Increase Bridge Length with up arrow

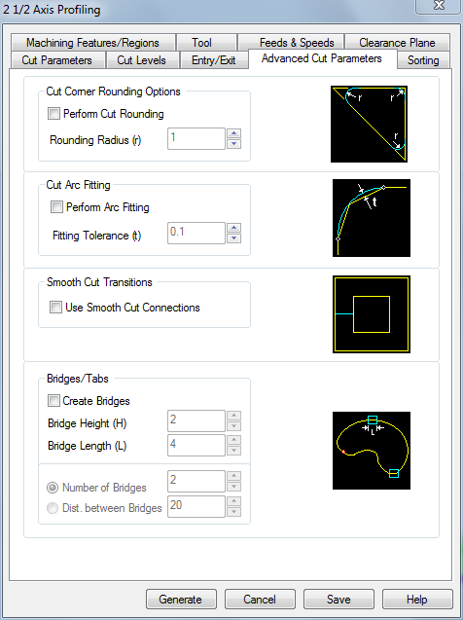233,440
